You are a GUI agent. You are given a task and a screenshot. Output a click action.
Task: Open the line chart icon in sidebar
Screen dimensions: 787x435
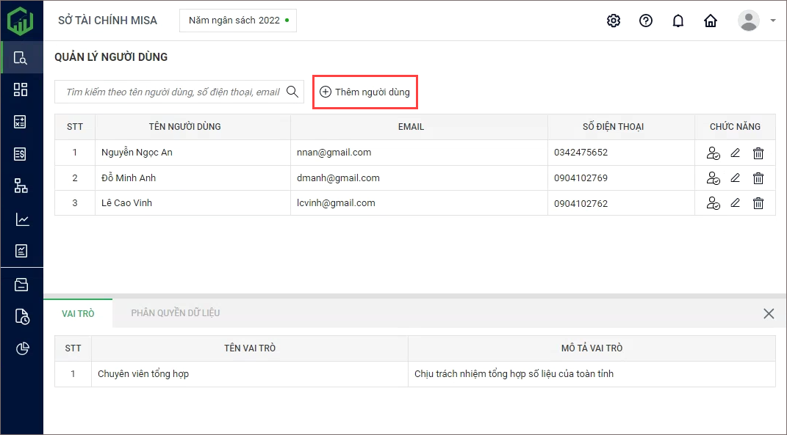pyautogui.click(x=21, y=219)
